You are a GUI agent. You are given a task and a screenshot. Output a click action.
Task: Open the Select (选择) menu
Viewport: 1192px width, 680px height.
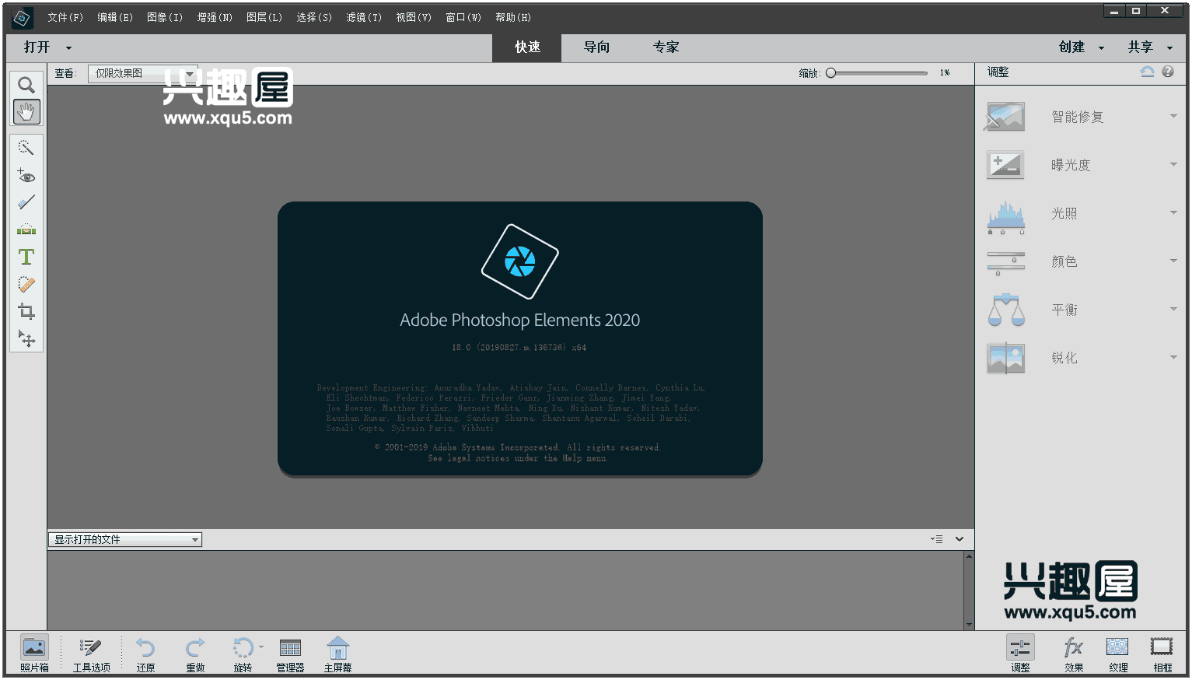coord(314,17)
